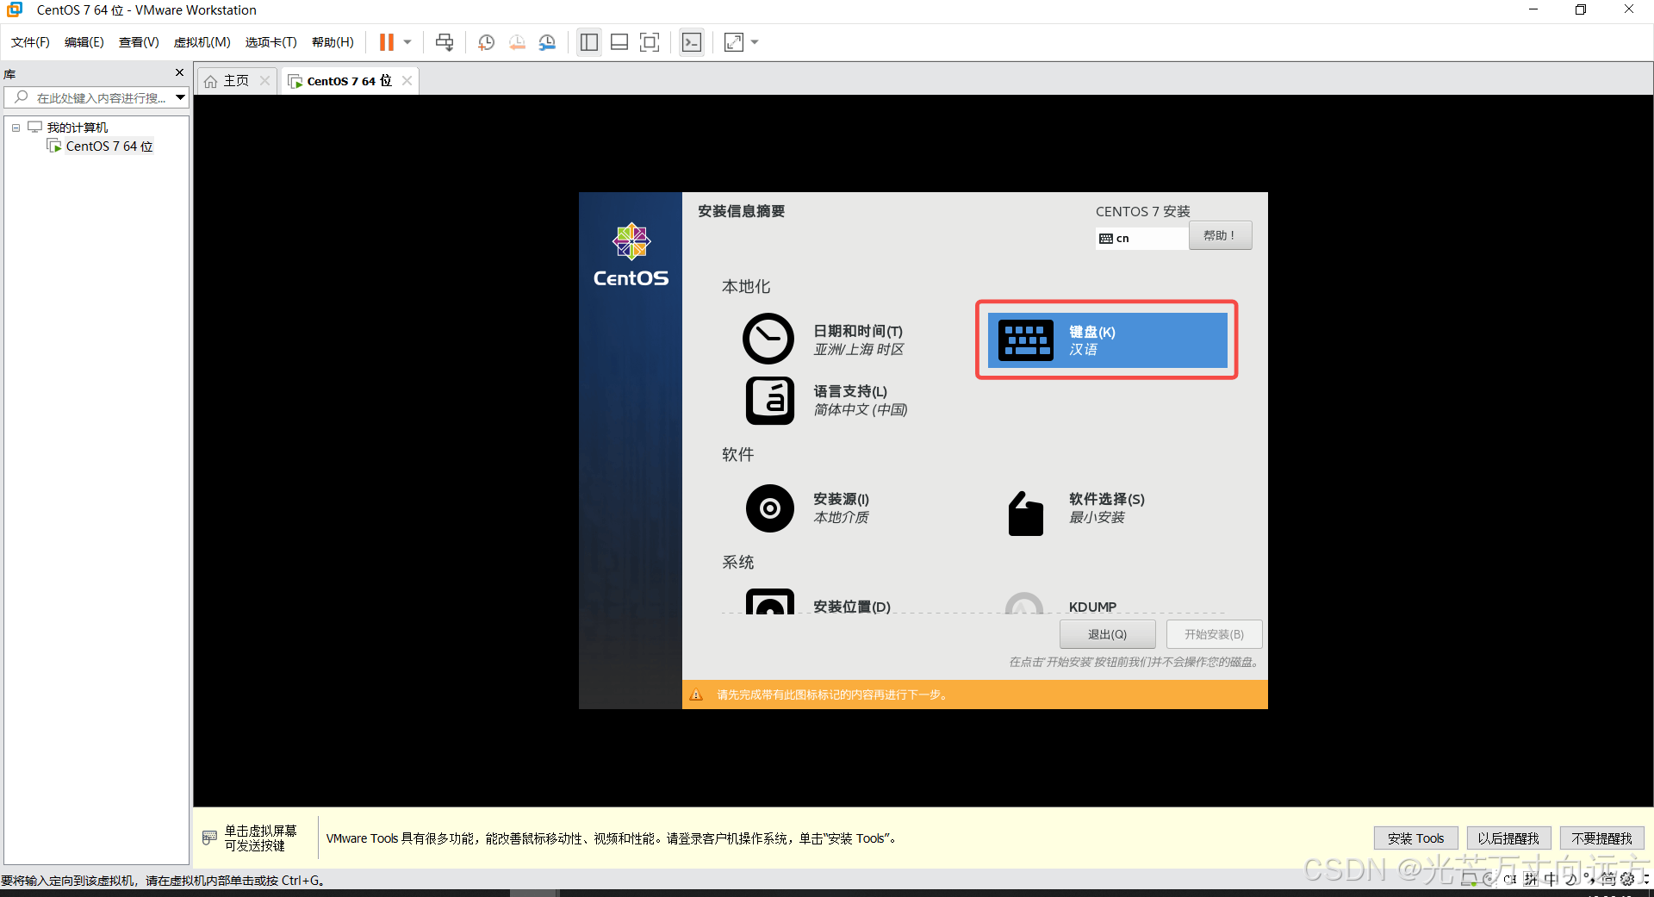Click the 以后提醒我 button
The height and width of the screenshot is (897, 1654).
click(x=1508, y=838)
